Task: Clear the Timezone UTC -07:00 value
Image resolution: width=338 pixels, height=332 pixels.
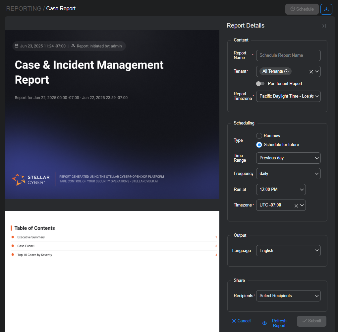Action: click(x=296, y=206)
